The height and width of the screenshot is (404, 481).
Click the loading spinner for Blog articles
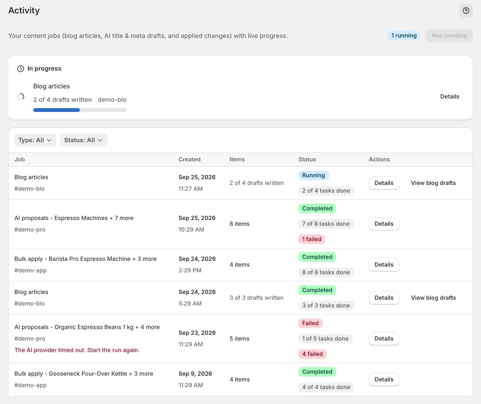tap(21, 97)
